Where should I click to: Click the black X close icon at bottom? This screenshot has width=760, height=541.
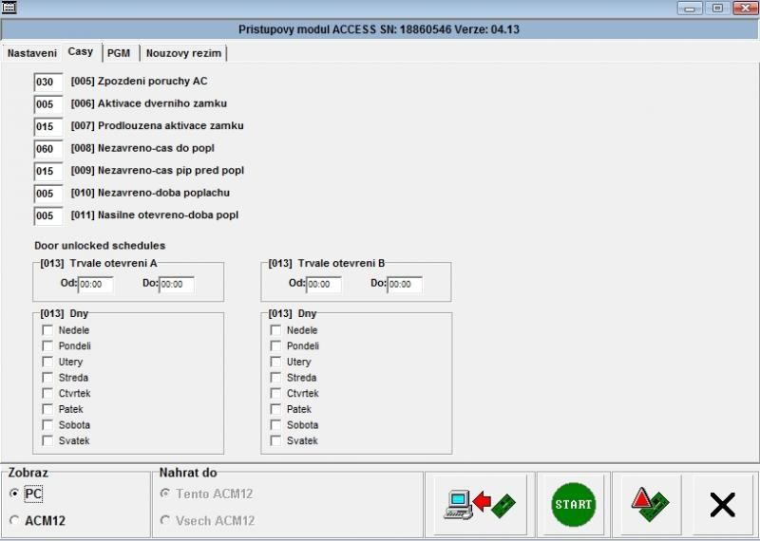(723, 505)
